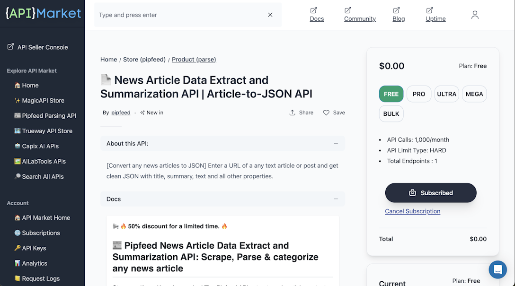The width and height of the screenshot is (515, 286).
Task: Open the Blog external link
Action: click(399, 15)
